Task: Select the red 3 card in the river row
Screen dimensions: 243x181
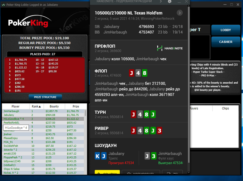Action: 159,131
